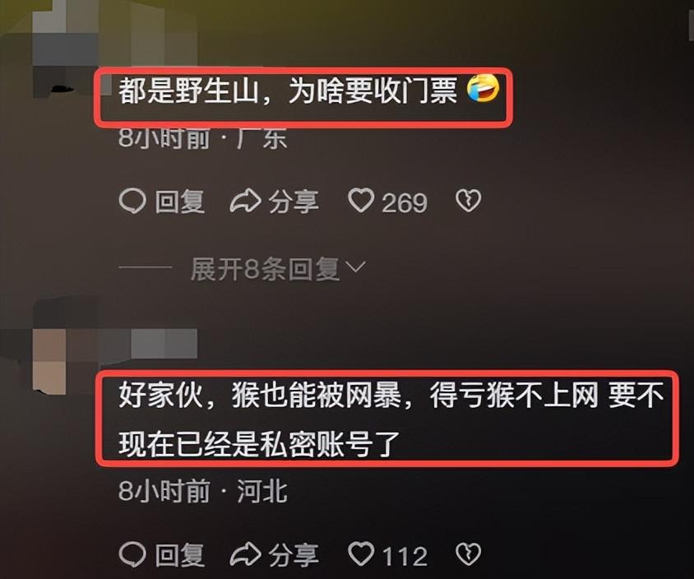Click share arrow icon on first comment
The image size is (694, 579).
coord(245,201)
